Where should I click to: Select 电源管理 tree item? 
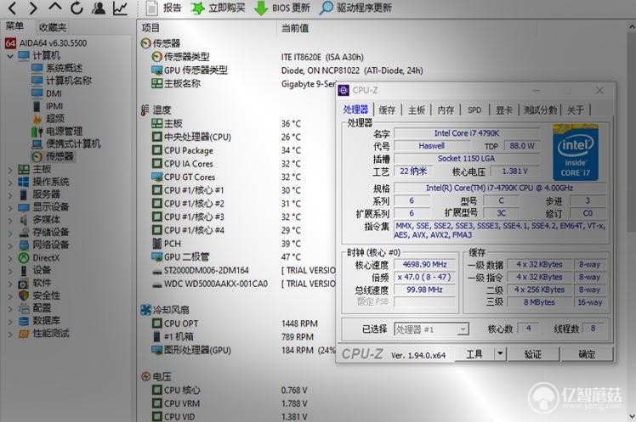click(x=57, y=131)
